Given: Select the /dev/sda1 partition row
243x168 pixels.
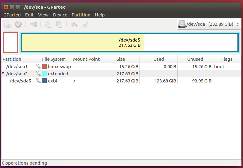Looking at the screenshot, I should [121, 66].
